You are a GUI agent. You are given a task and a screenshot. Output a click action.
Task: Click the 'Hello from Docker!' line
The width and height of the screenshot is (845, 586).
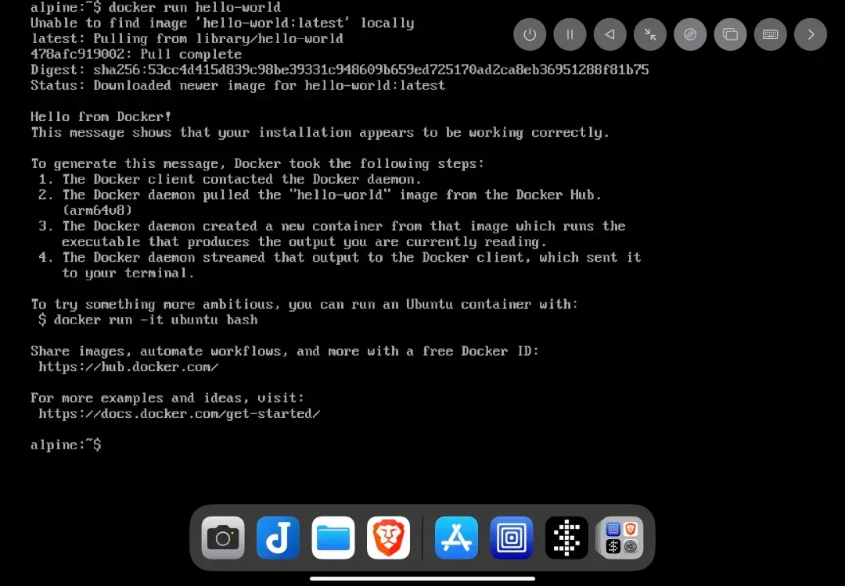(101, 116)
